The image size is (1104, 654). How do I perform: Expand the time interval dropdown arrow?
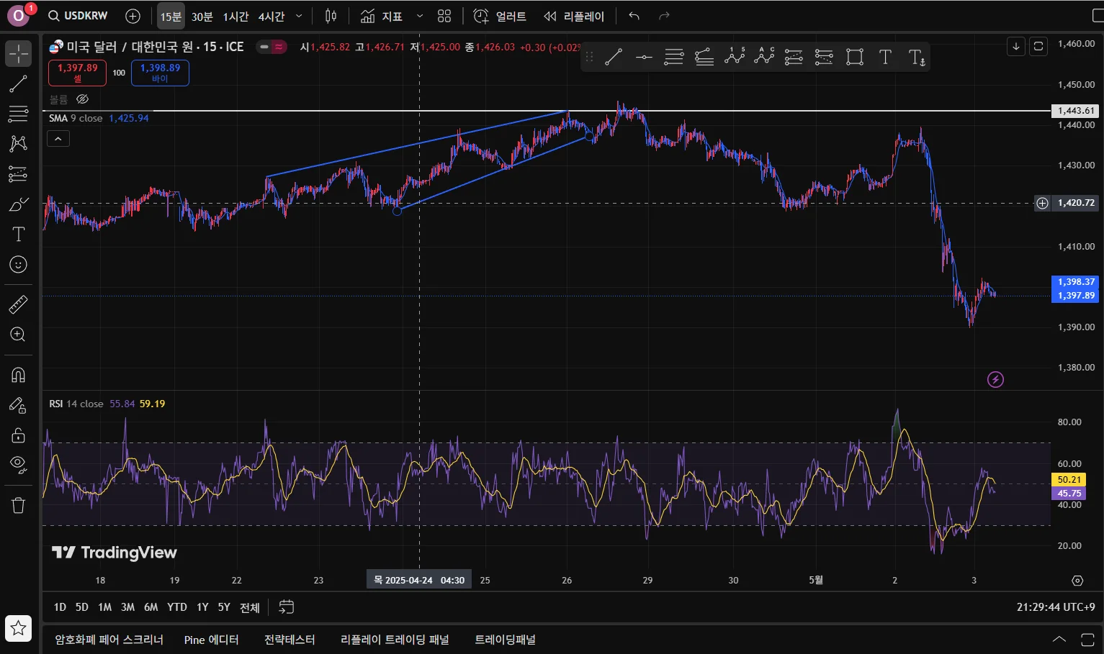[x=299, y=16]
